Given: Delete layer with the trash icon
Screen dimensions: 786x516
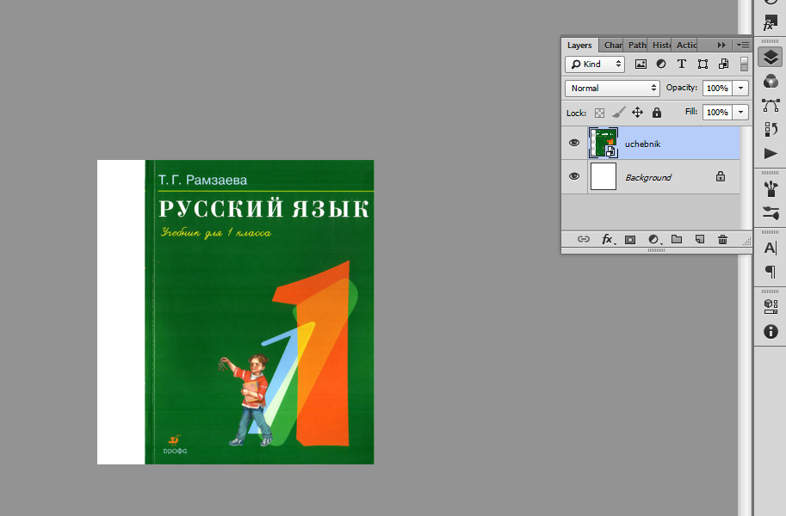Looking at the screenshot, I should [722, 239].
